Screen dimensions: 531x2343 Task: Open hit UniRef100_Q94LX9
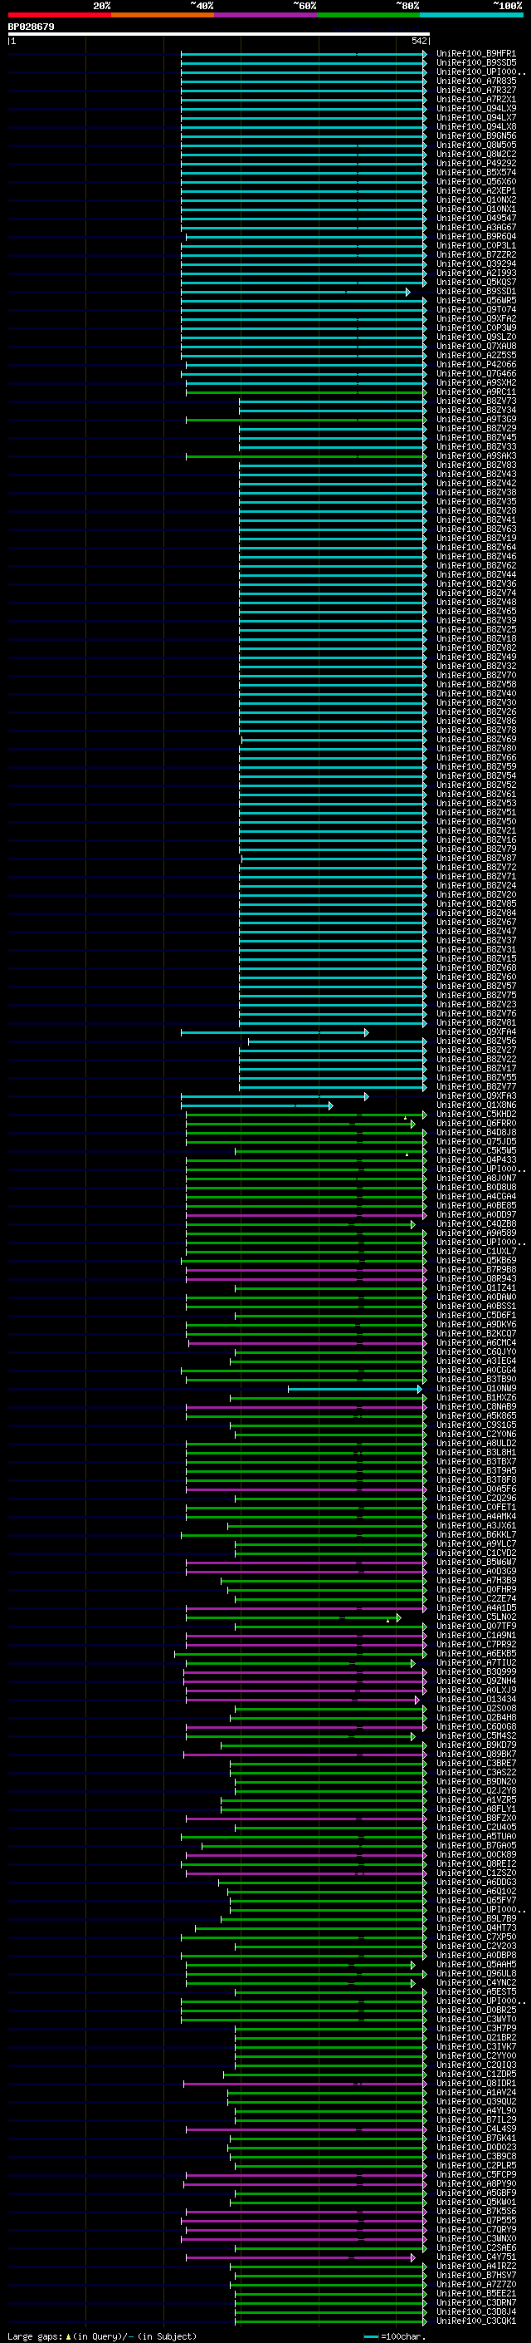(475, 108)
